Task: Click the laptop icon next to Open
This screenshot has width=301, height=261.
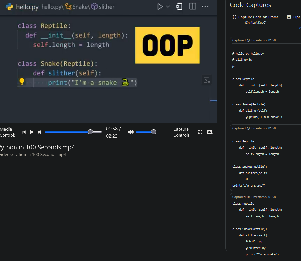Action: pyautogui.click(x=289, y=17)
